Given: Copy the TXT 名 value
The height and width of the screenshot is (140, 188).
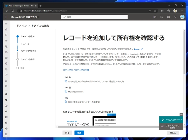Looking at the screenshot, I should pyautogui.click(x=66, y=81).
